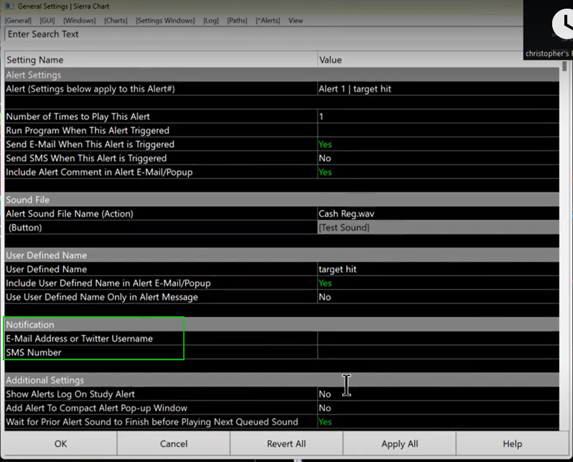Image resolution: width=573 pixels, height=462 pixels.
Task: Click the Alert Settings section header
Action: pyautogui.click(x=282, y=75)
